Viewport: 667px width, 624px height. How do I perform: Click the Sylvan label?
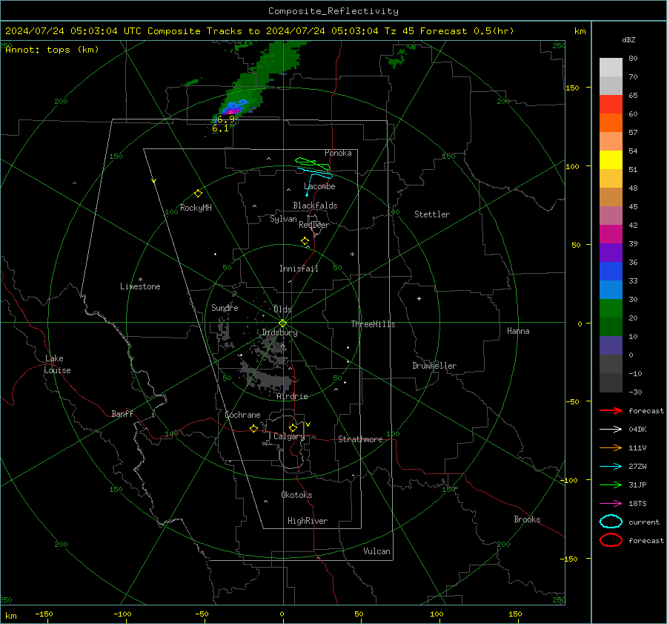coord(283,219)
